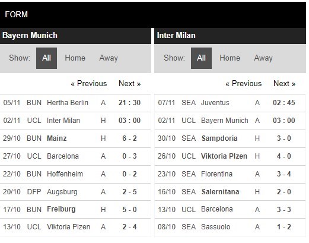
Task: Go to Previous Bayern Munich matches
Action: tap(89, 83)
